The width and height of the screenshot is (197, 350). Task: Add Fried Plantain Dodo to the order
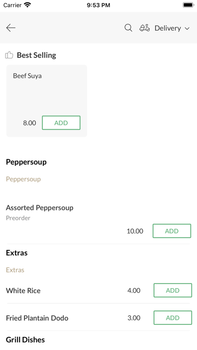tap(173, 318)
